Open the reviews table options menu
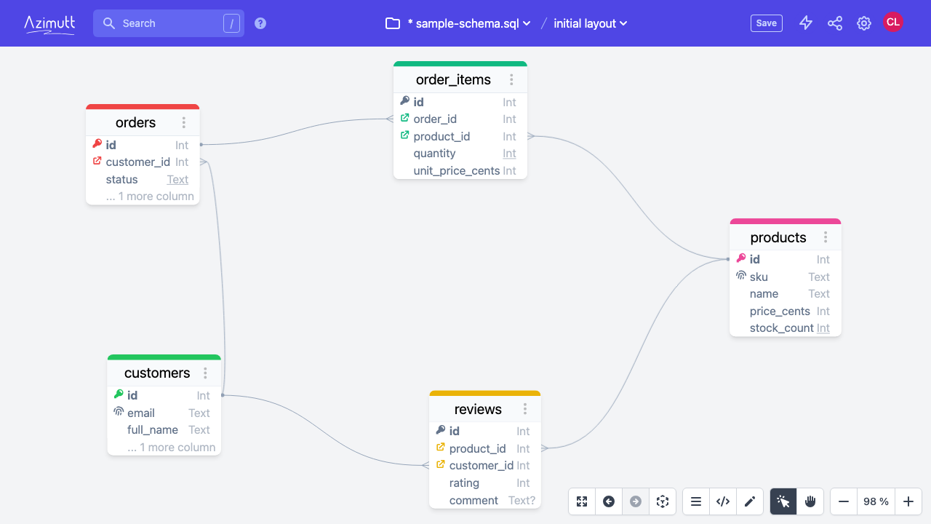This screenshot has width=931, height=524. pos(525,409)
